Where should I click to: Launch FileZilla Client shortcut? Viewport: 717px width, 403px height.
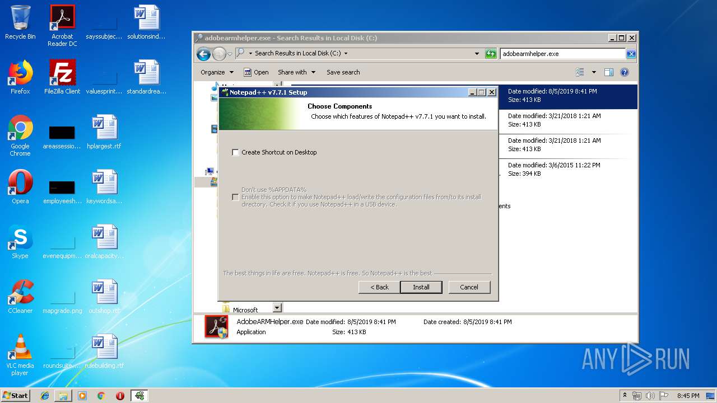(x=62, y=77)
